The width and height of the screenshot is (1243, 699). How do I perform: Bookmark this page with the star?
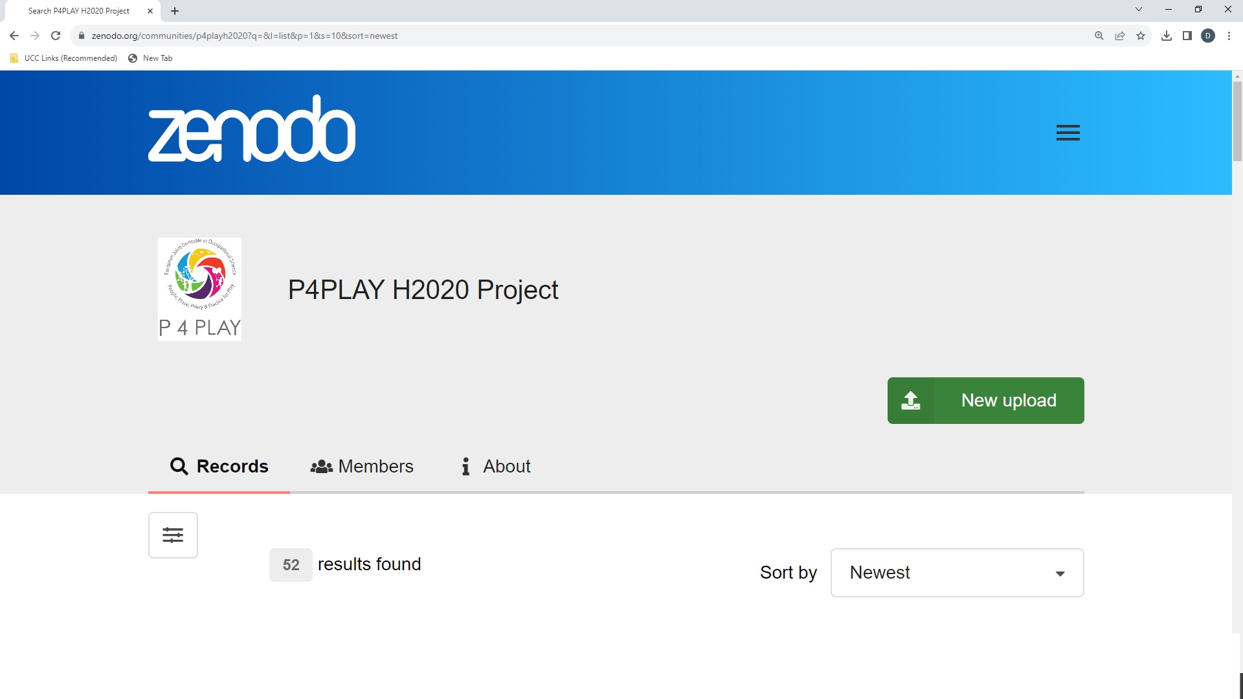pyautogui.click(x=1141, y=36)
